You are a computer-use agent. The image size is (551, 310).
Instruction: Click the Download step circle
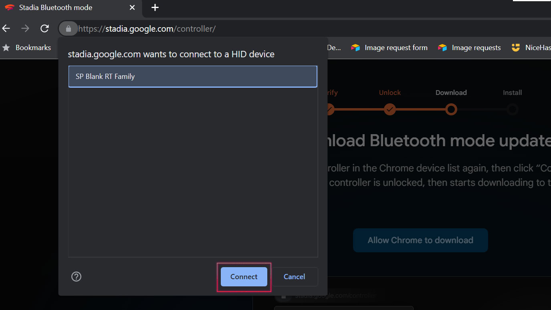click(451, 109)
